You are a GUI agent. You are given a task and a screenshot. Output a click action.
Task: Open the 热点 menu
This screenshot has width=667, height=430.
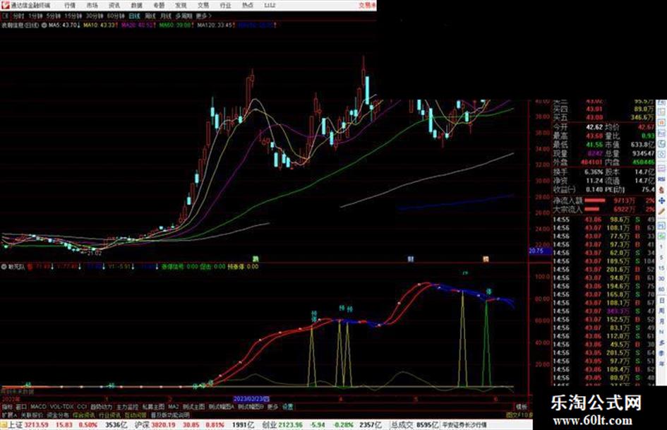248,6
